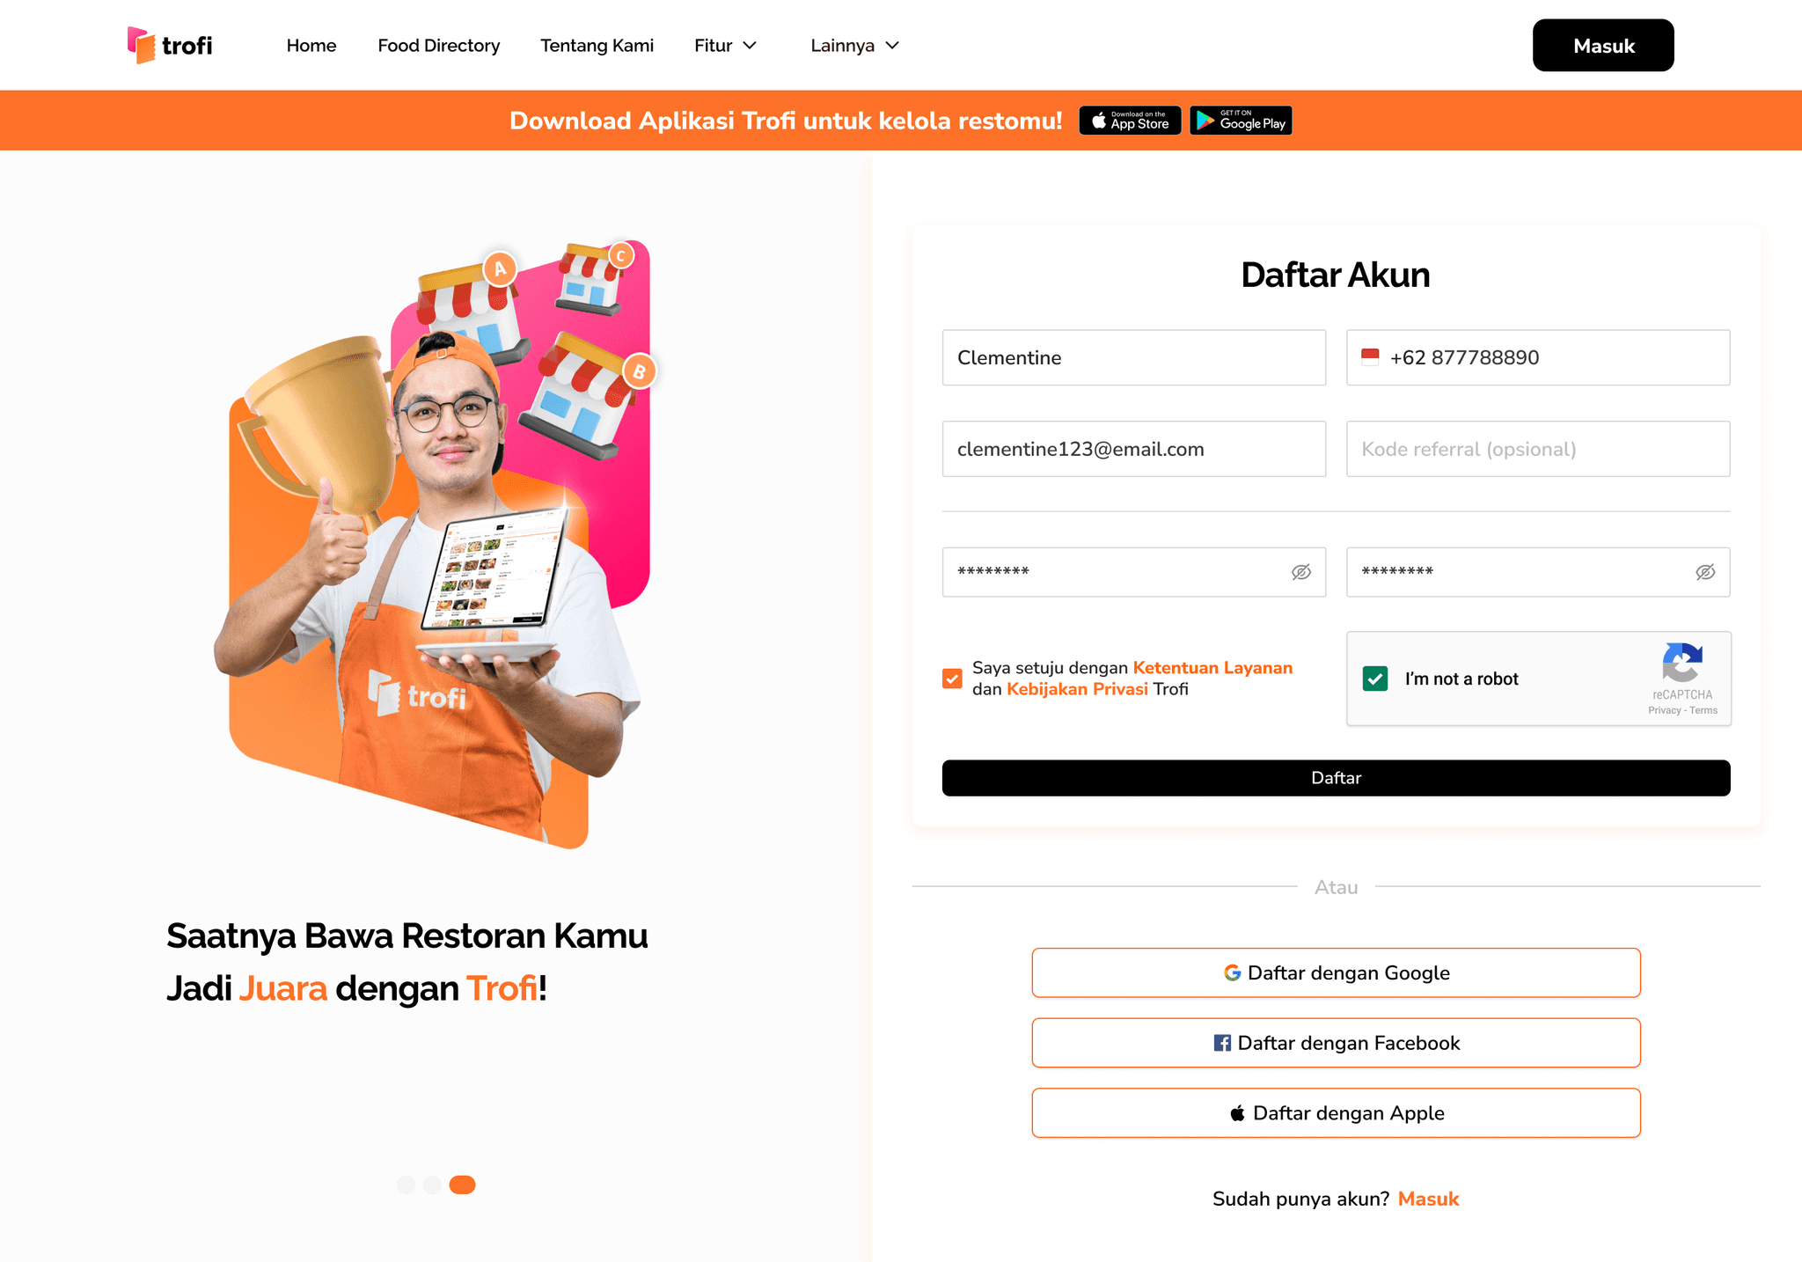Select the first carousel dot indicator
1802x1262 pixels.
tap(406, 1185)
